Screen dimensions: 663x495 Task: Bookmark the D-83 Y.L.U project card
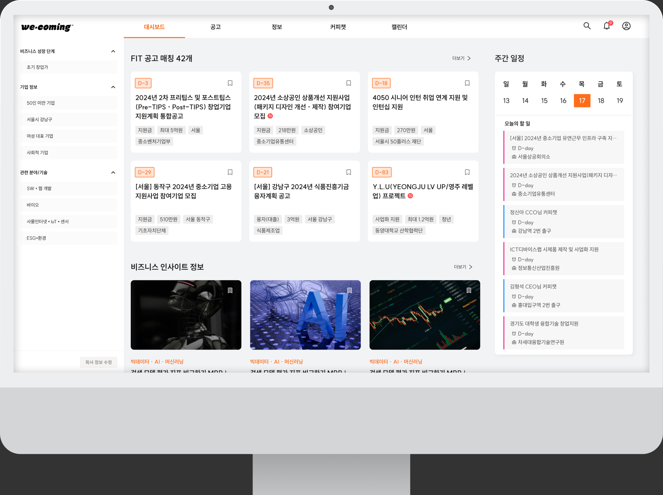(467, 172)
